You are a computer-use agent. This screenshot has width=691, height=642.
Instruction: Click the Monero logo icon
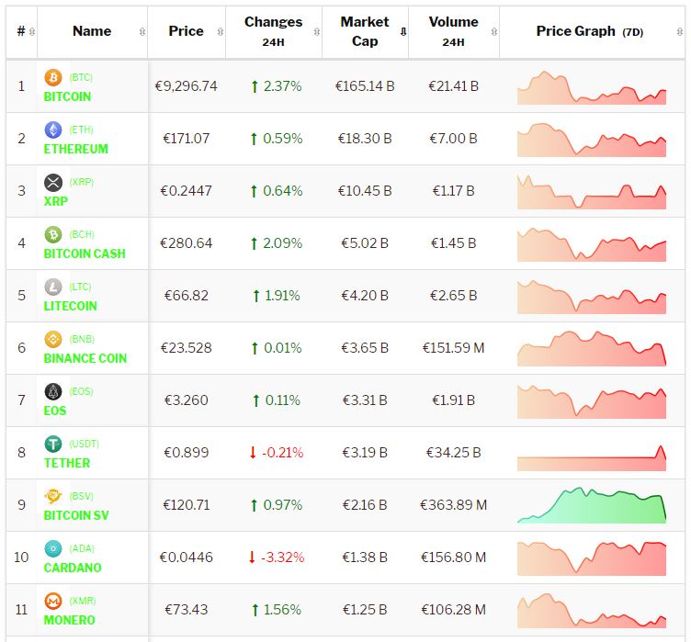point(52,602)
